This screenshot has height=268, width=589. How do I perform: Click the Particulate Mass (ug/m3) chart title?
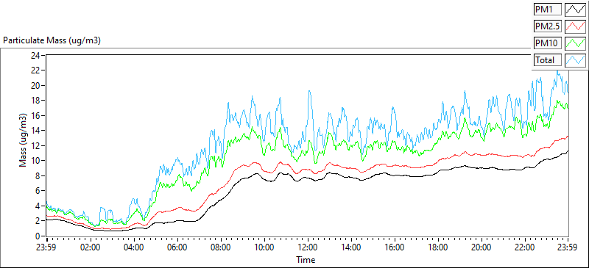point(52,40)
